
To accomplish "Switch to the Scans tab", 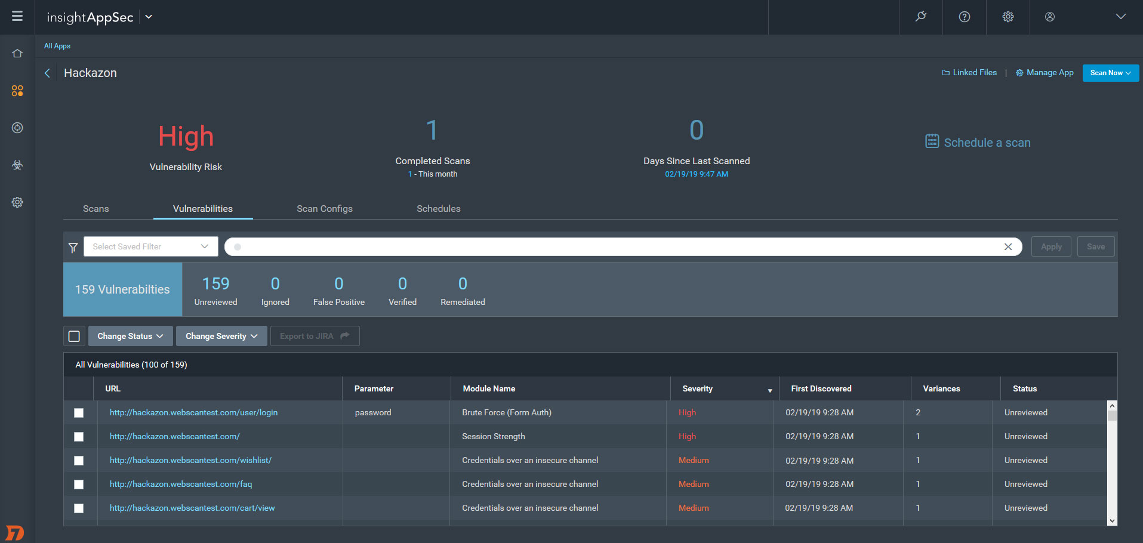I will 95,208.
